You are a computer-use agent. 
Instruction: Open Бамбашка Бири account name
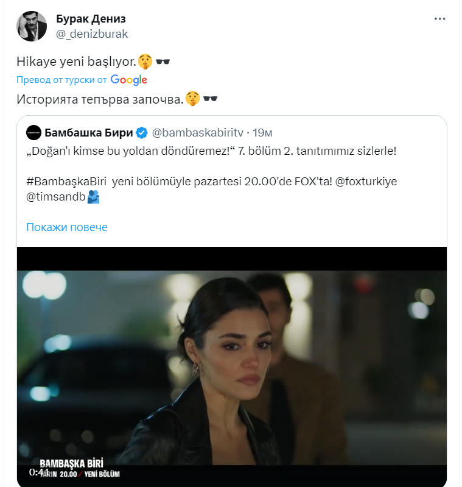(88, 132)
